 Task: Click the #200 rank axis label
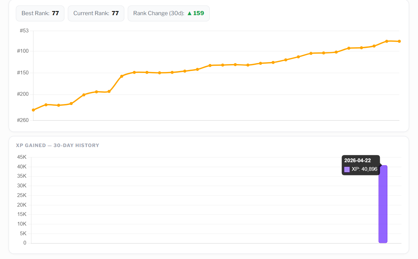tap(23, 94)
